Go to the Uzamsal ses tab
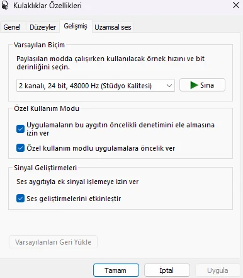 click(113, 27)
